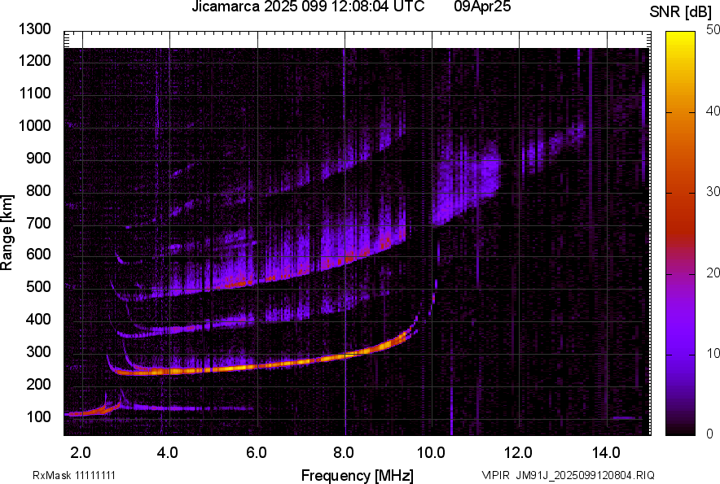720x484 pixels.
Task: Click the range tick label '400'
Action: (x=38, y=319)
